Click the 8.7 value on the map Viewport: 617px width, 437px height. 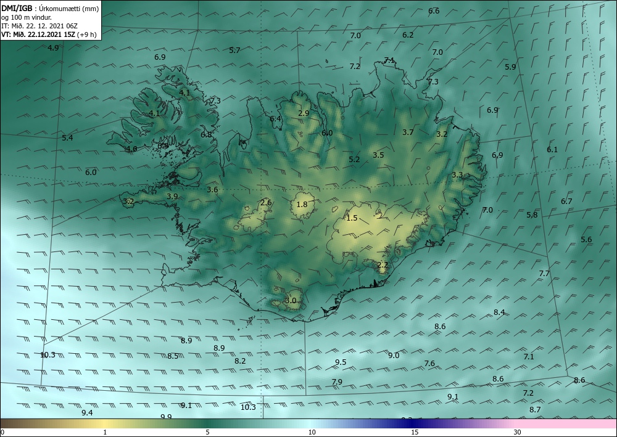coord(535,410)
